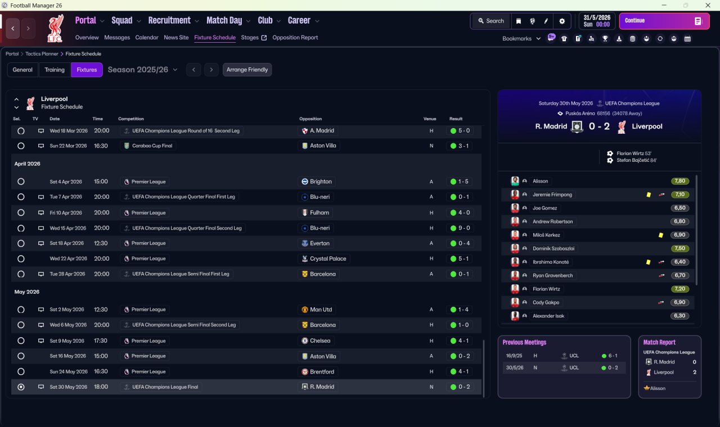Click the 31/5/2026 date and time box
This screenshot has width=720, height=427.
597,21
